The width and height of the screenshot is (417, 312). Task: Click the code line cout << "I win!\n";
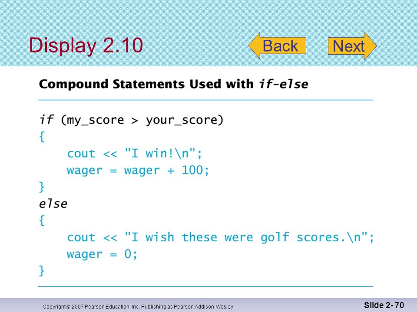135,153
